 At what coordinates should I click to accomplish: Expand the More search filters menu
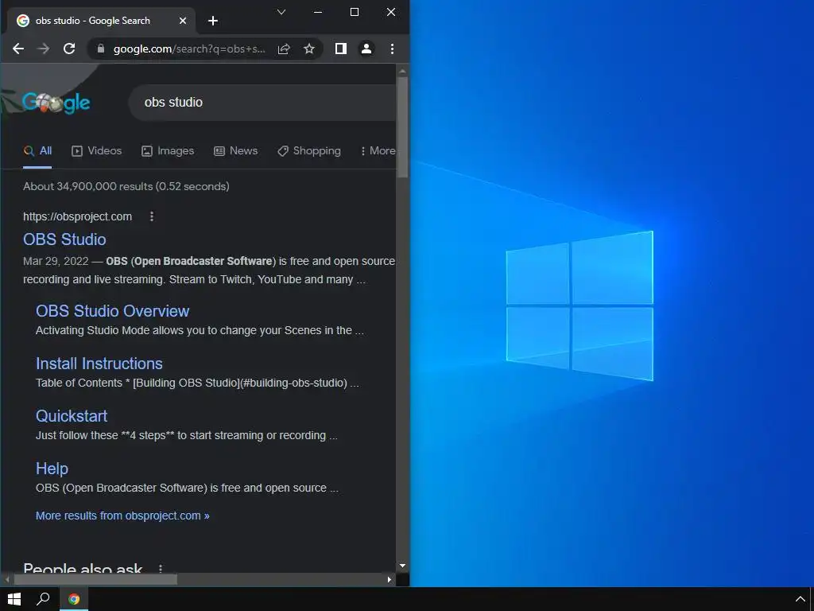378,151
